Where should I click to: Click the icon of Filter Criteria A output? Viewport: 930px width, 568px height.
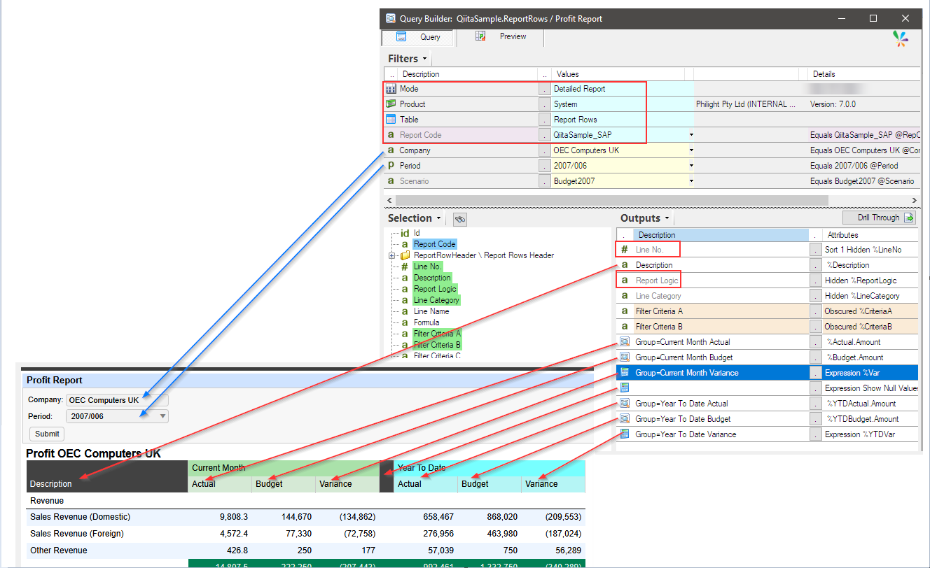click(x=625, y=311)
